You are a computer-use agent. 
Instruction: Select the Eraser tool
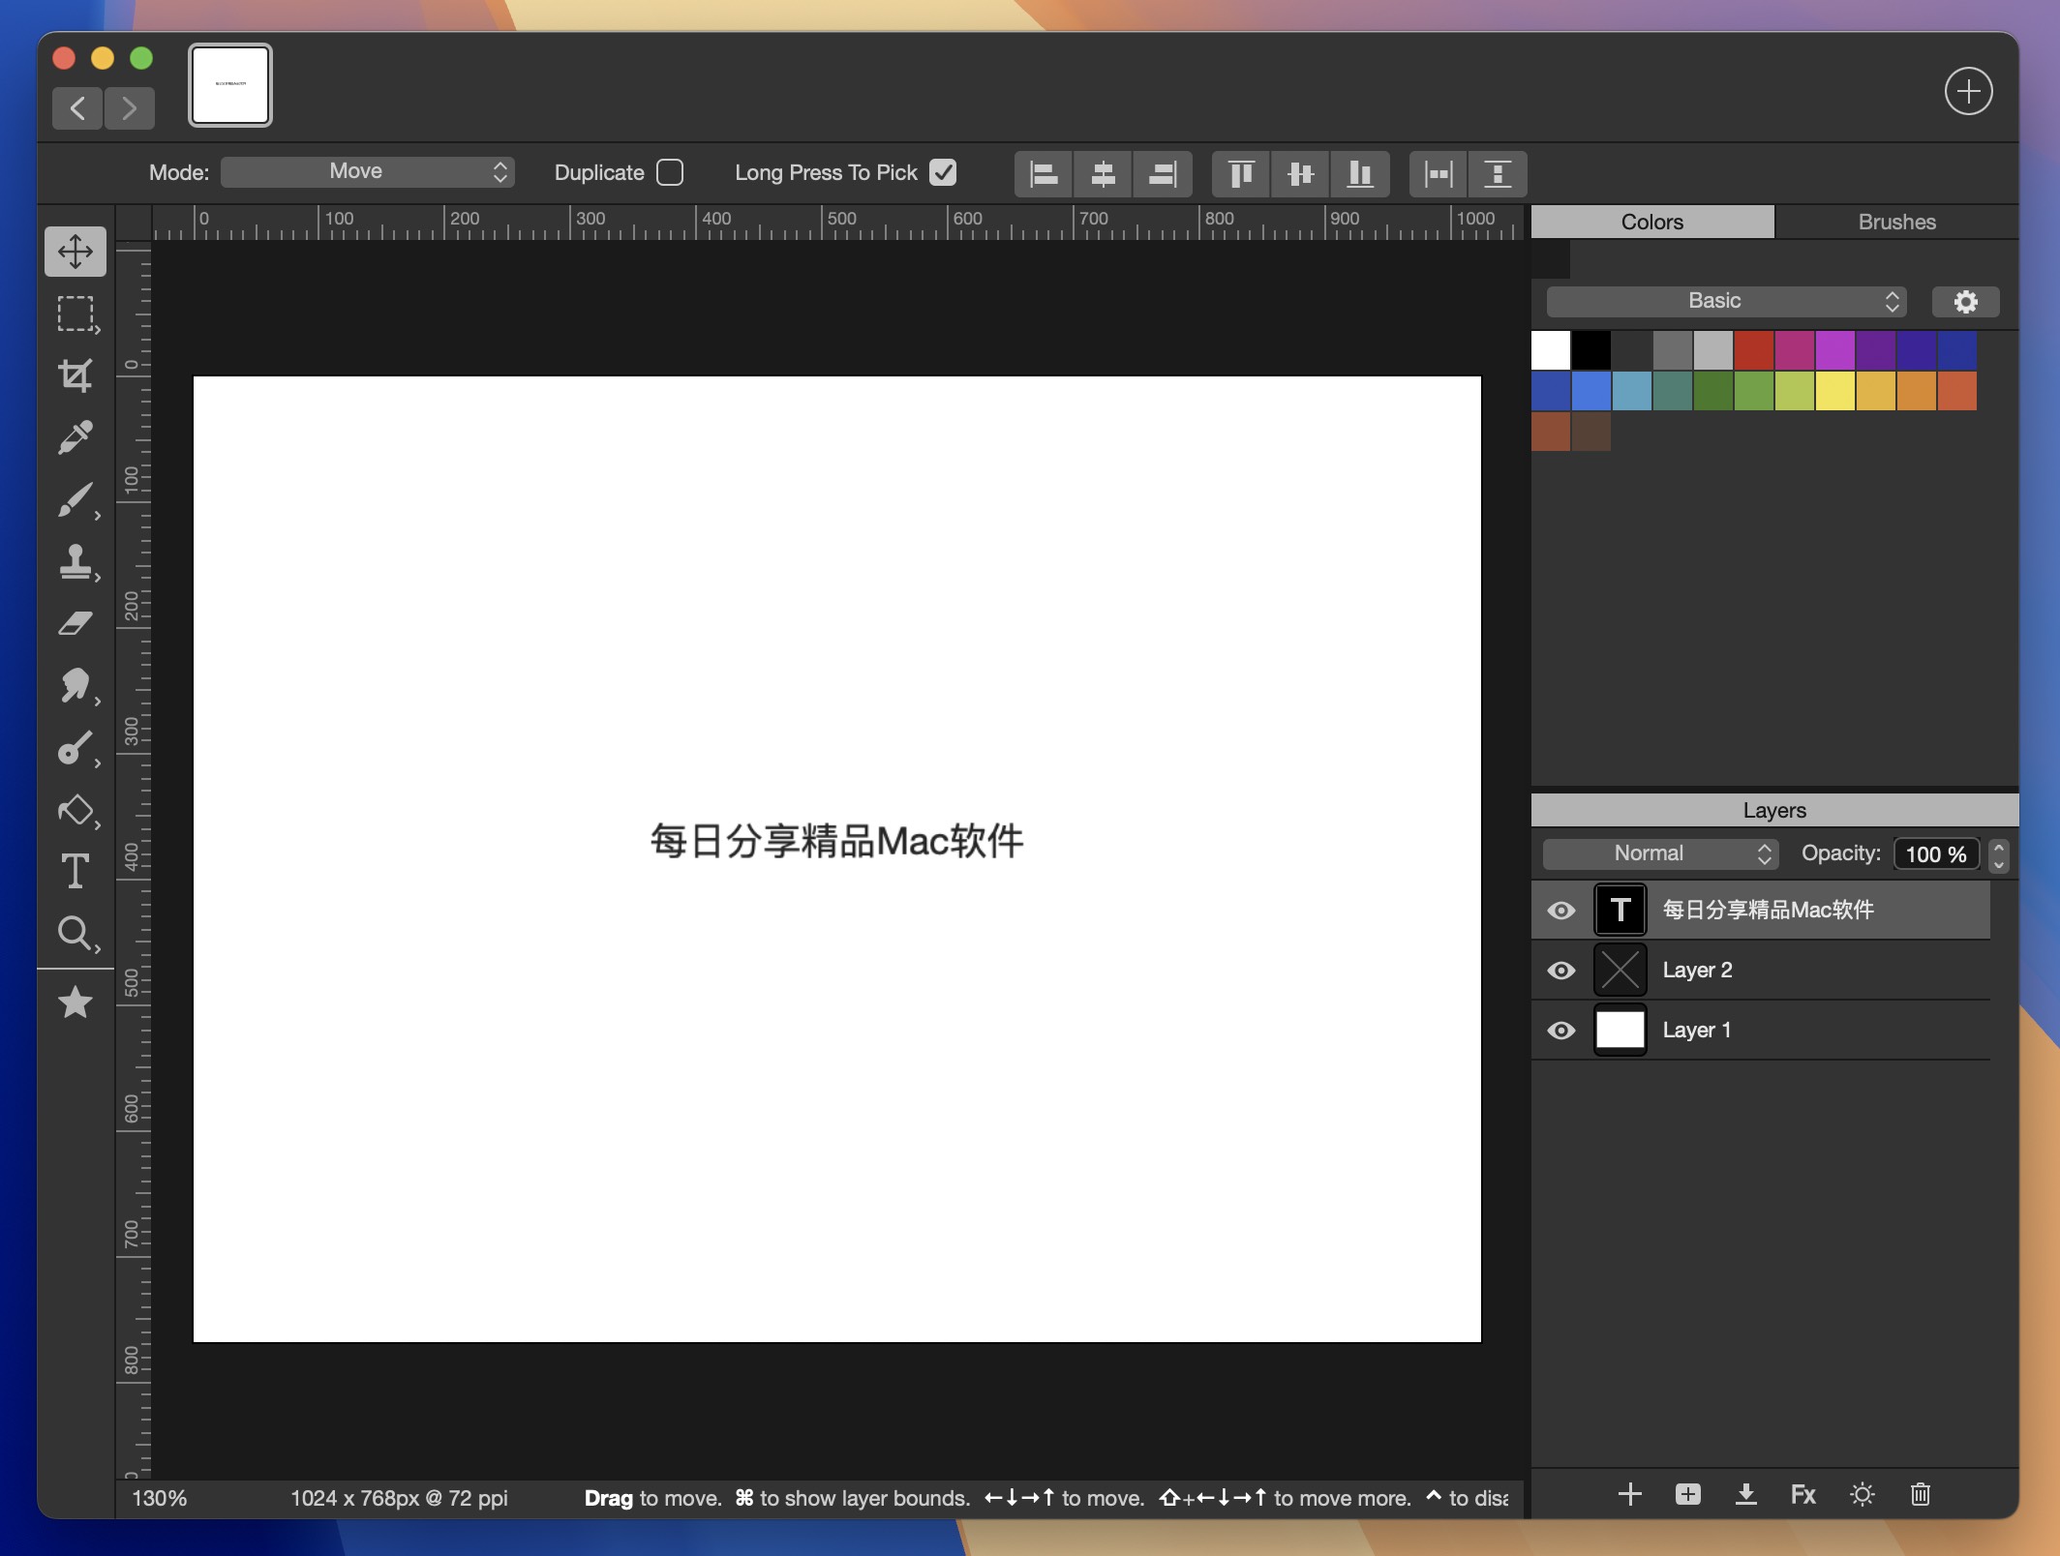74,623
